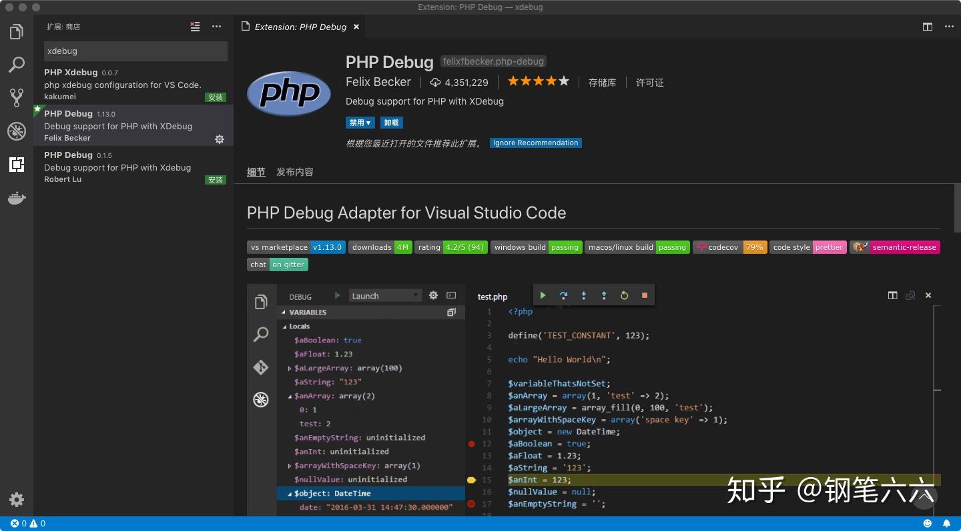Click Ignore Recommendation button
This screenshot has height=531, width=961.
tap(536, 143)
